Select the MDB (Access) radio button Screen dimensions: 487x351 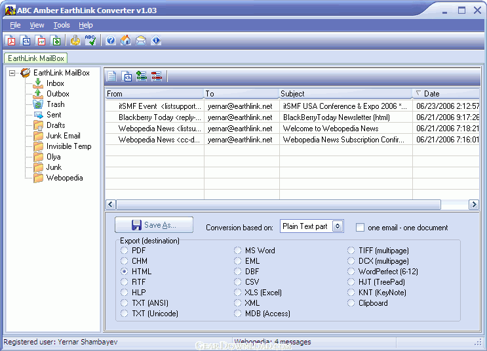coord(237,314)
